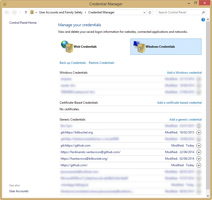This screenshot has height=200, width=212.
Task: Click Modified 18/02/2015 date text
Action: click(179, 132)
